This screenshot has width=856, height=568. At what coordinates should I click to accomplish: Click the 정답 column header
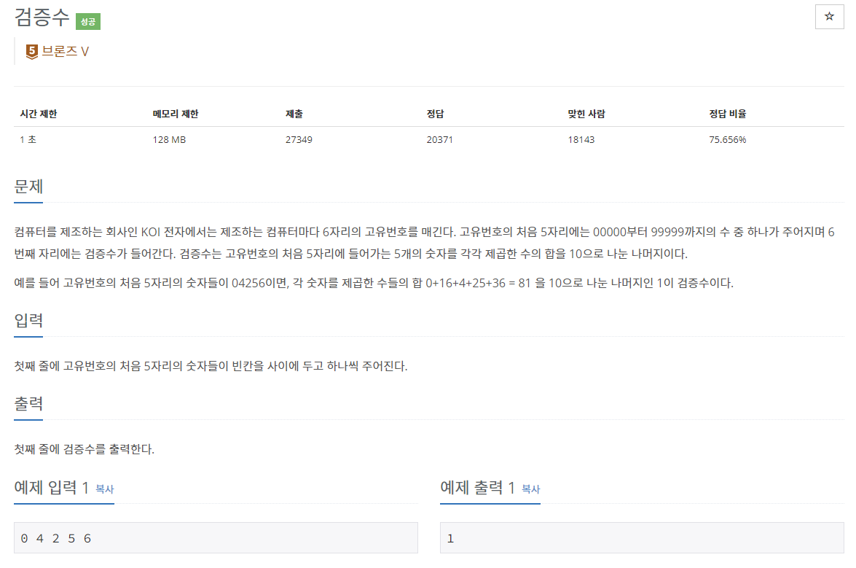point(435,114)
